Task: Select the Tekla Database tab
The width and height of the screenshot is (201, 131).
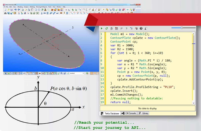Action: (x=110, y=113)
